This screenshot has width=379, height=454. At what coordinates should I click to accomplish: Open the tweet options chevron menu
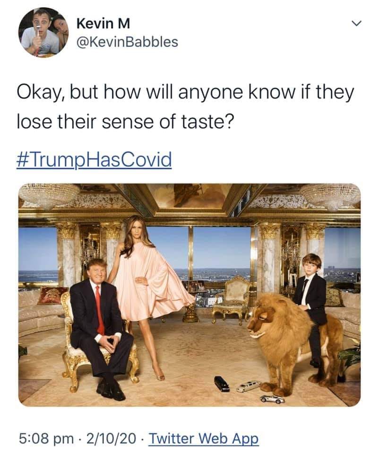click(x=358, y=23)
